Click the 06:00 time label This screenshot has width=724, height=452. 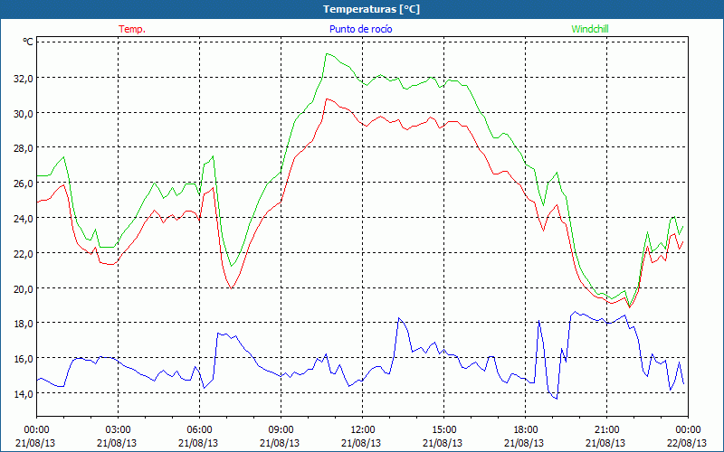(198, 430)
